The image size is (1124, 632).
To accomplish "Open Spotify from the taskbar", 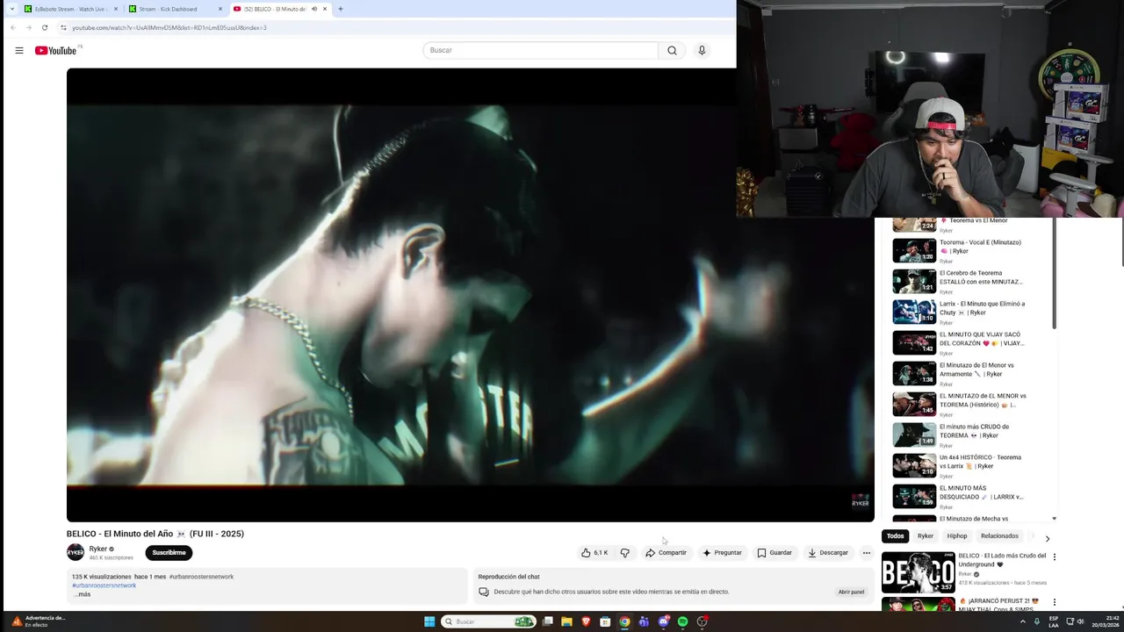I will click(682, 621).
